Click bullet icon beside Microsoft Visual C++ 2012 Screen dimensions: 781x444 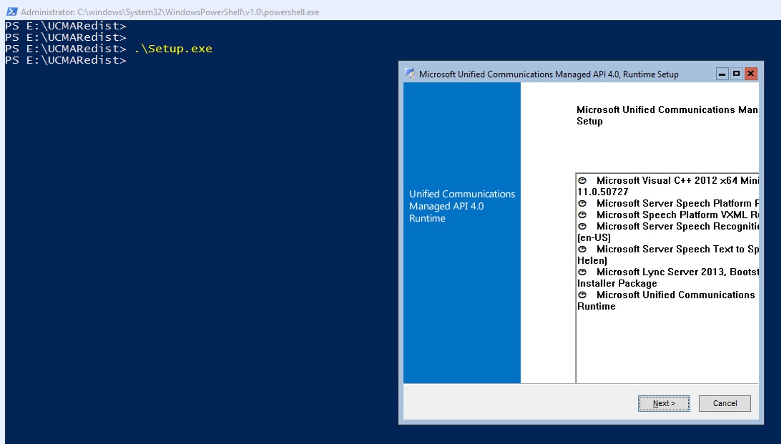[x=582, y=180]
